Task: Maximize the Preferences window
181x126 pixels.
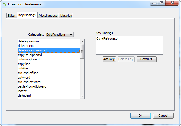Action: [162, 3]
